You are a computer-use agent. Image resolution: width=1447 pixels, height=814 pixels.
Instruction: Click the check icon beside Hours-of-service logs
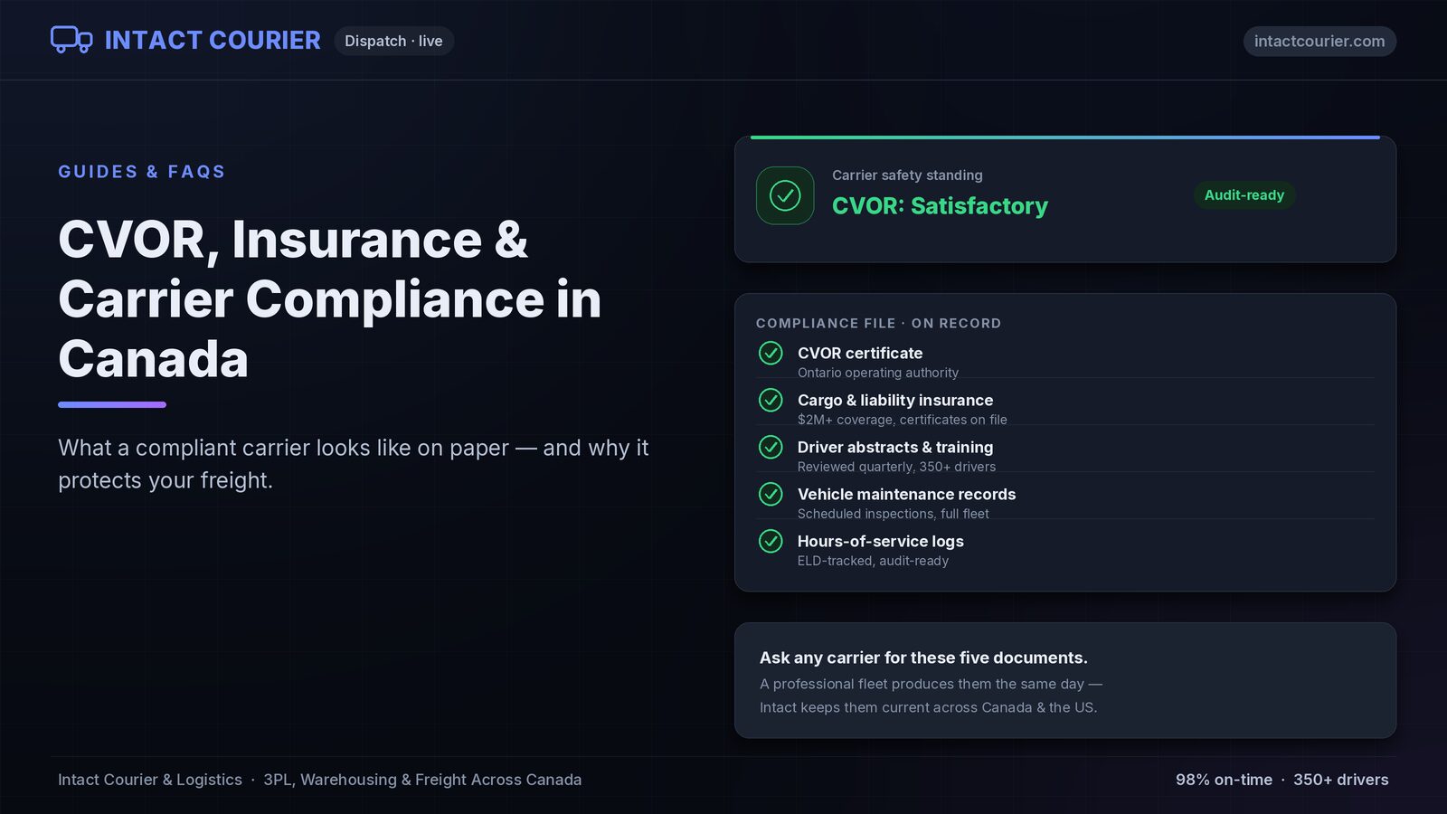coord(771,541)
